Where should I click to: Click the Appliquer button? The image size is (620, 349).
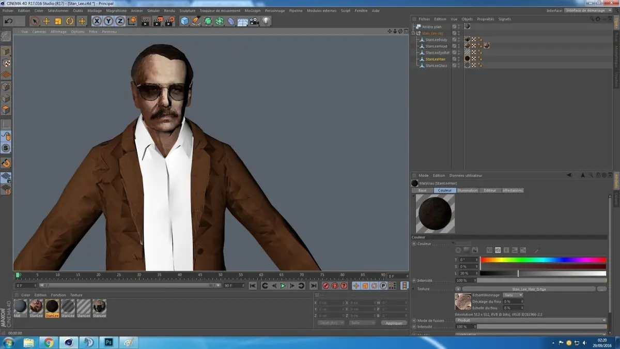(394, 323)
